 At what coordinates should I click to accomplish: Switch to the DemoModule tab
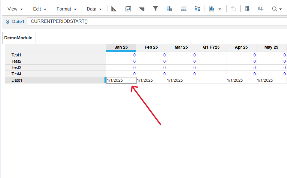(x=18, y=38)
